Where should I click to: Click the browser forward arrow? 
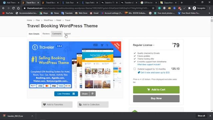pyautogui.click(x=8, y=8)
